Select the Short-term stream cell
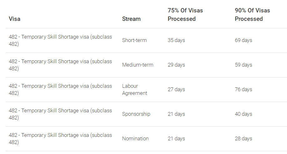 134,40
